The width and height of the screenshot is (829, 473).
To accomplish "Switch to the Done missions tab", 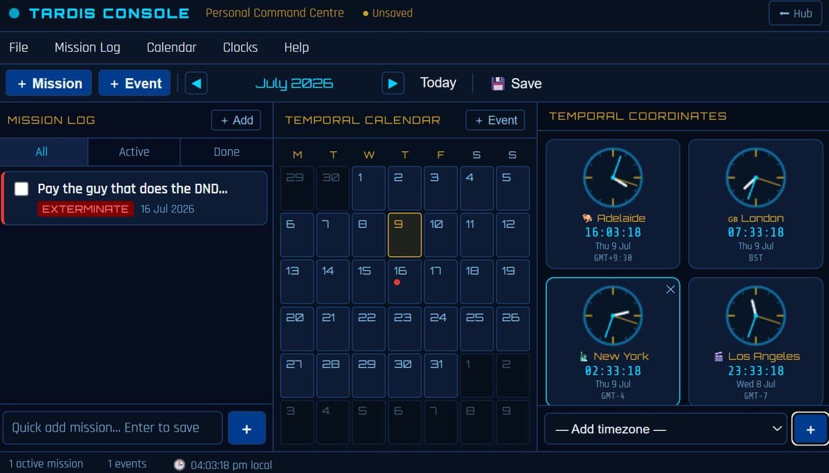I will (x=227, y=152).
